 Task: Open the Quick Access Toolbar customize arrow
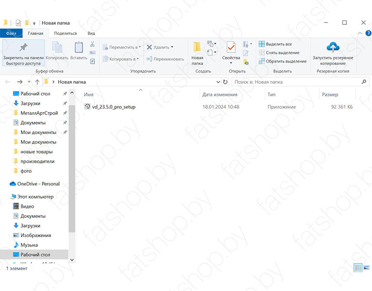34,23
